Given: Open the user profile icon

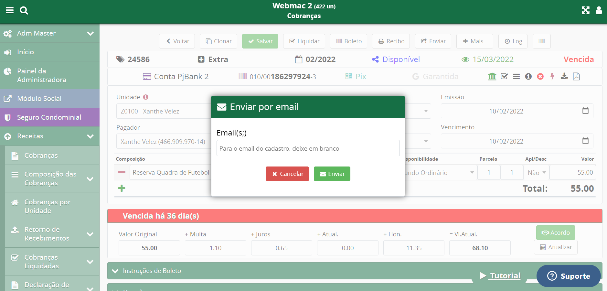Looking at the screenshot, I should click(599, 10).
